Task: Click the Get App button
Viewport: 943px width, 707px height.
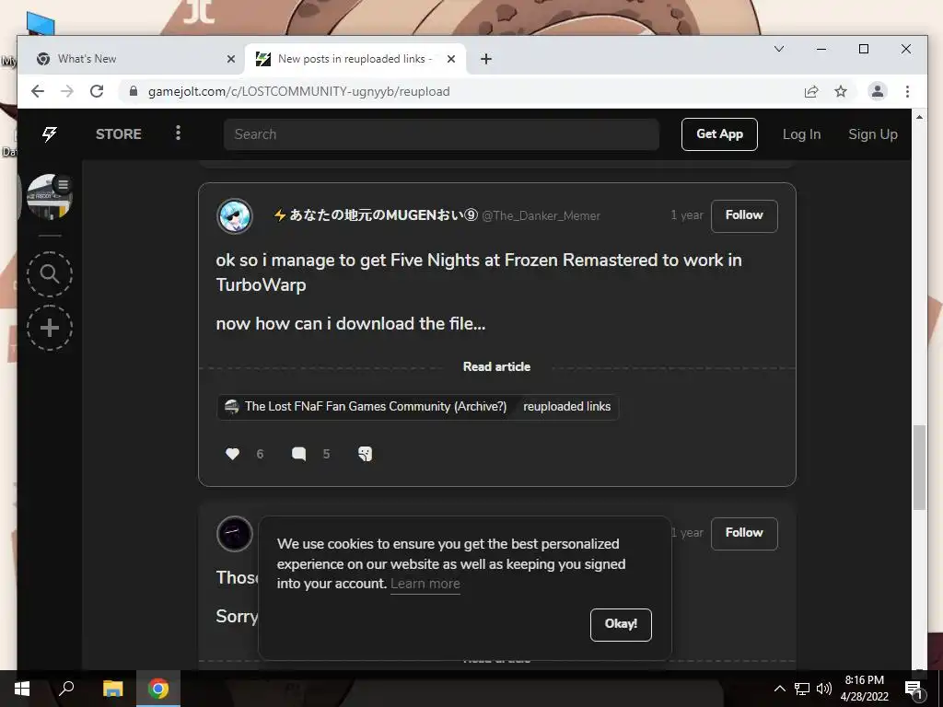Action: coord(719,134)
